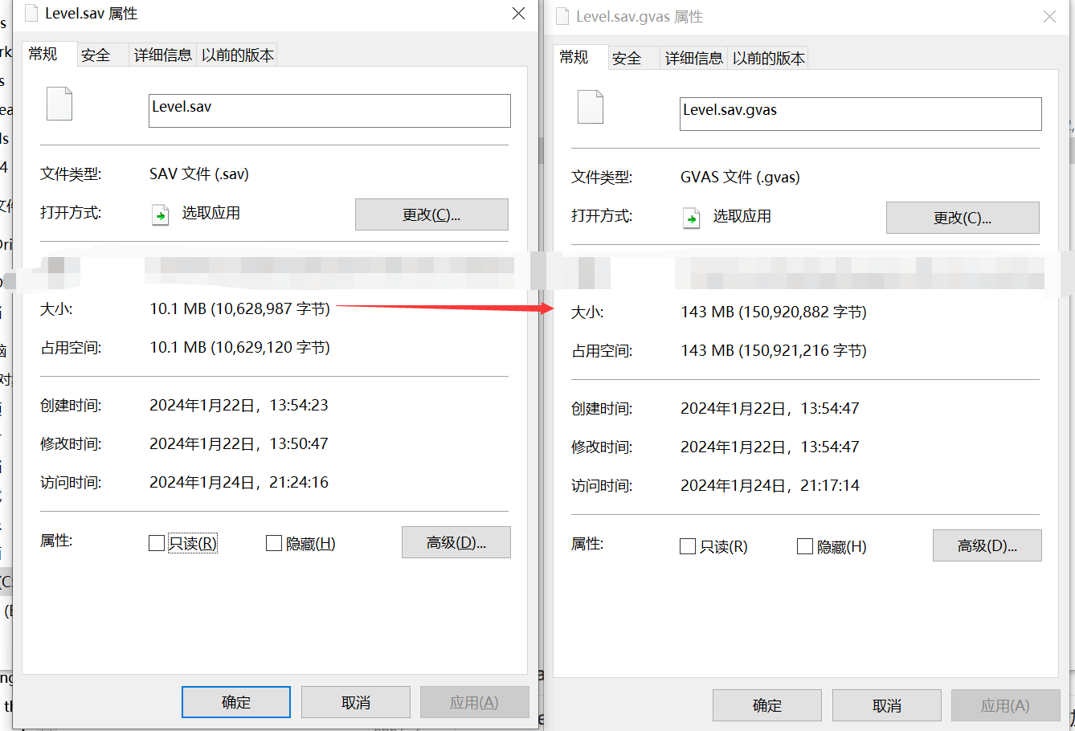Click 更改(C)... button in Level.sav.gvas dialog
1075x731 pixels.
tap(963, 218)
